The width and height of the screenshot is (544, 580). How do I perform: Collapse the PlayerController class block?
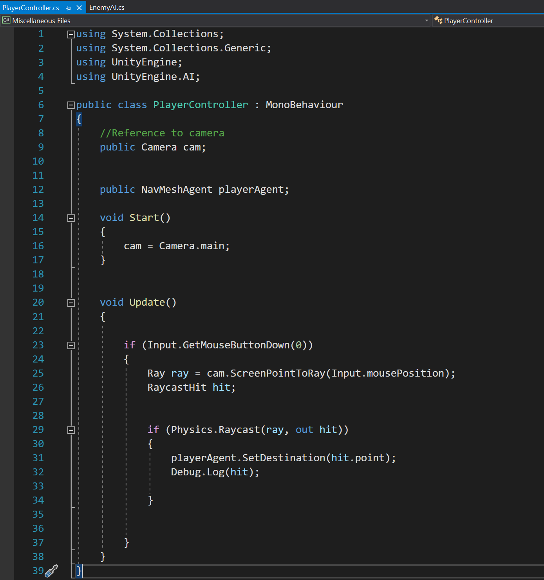pyautogui.click(x=71, y=105)
